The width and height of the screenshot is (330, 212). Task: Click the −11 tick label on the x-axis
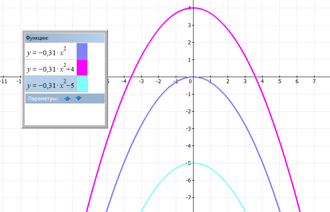[x=3, y=81]
